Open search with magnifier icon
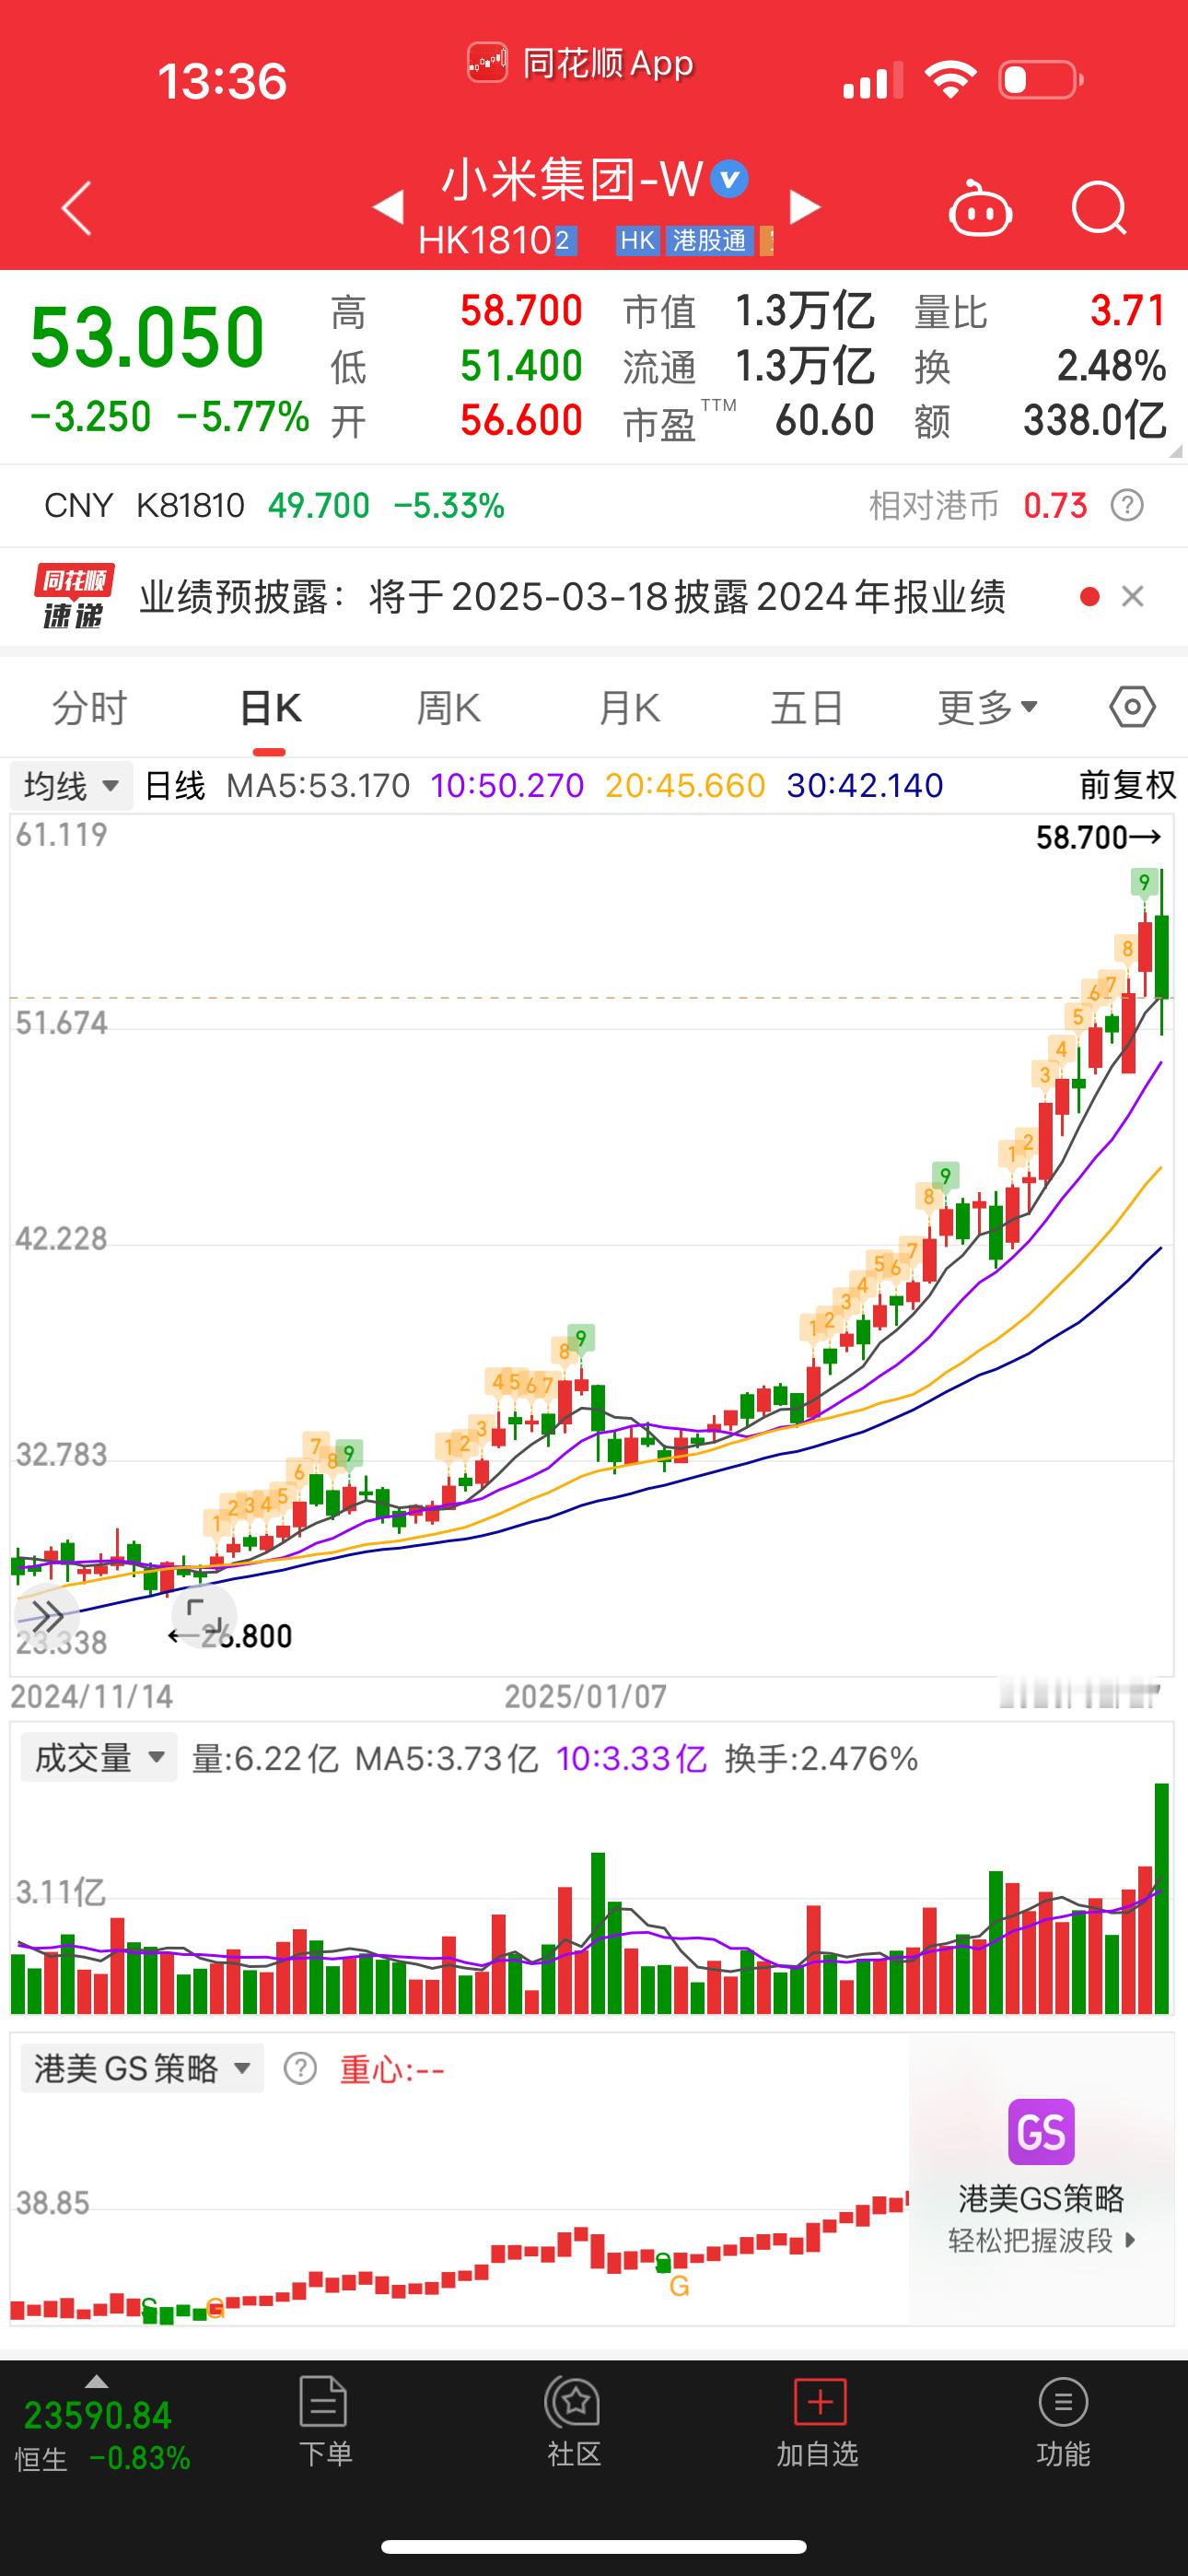Image resolution: width=1188 pixels, height=2576 pixels. pos(1099,208)
